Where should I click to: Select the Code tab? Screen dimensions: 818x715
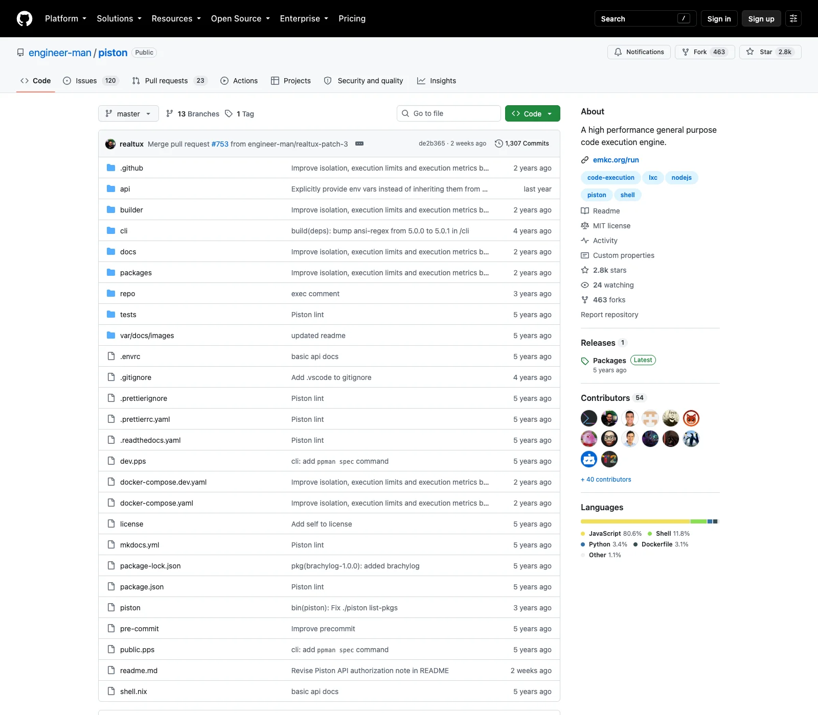(36, 81)
